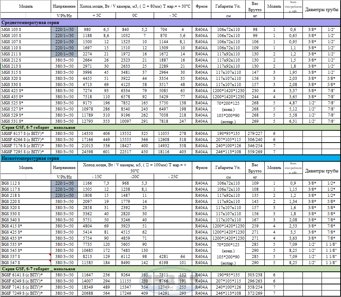Select the BGS 220 S model cell
The height and width of the screenshot is (297, 341).
point(26,201)
